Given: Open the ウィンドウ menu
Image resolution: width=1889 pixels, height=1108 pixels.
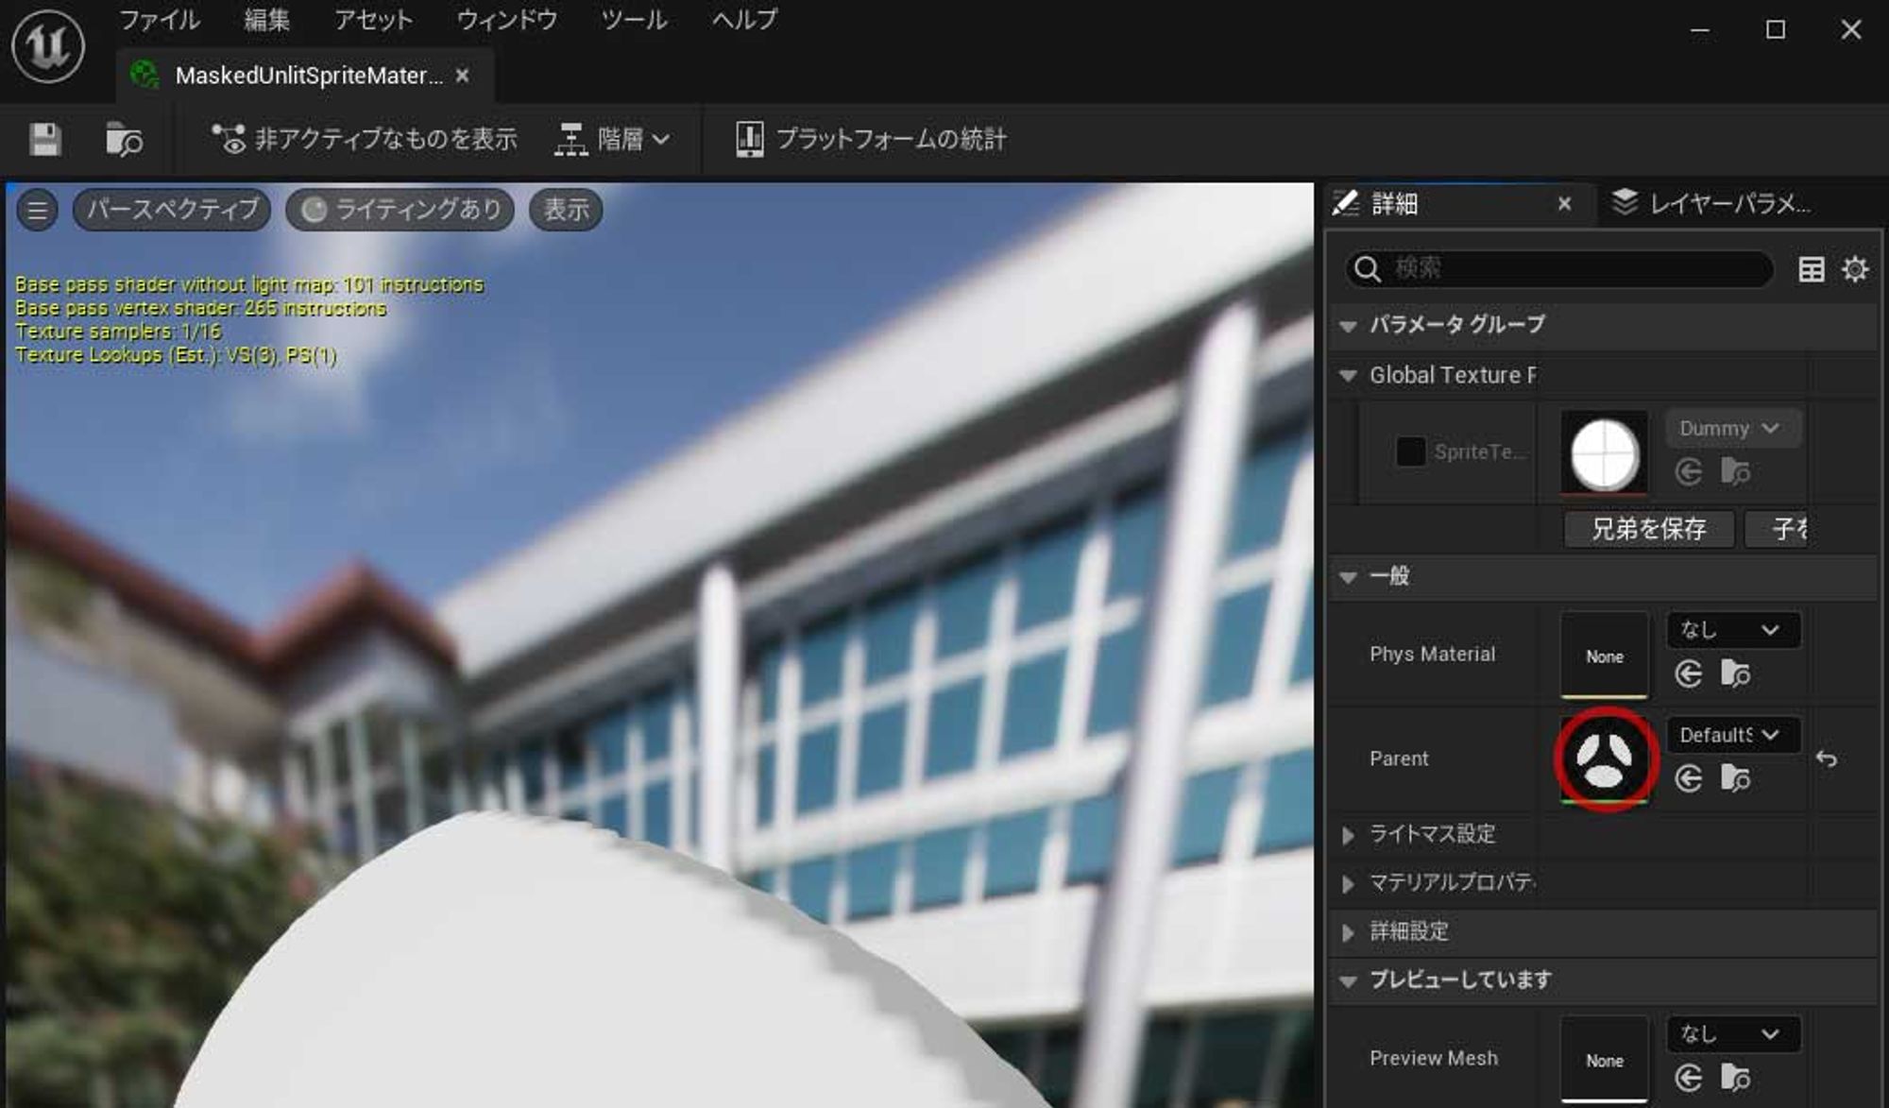Looking at the screenshot, I should (507, 20).
